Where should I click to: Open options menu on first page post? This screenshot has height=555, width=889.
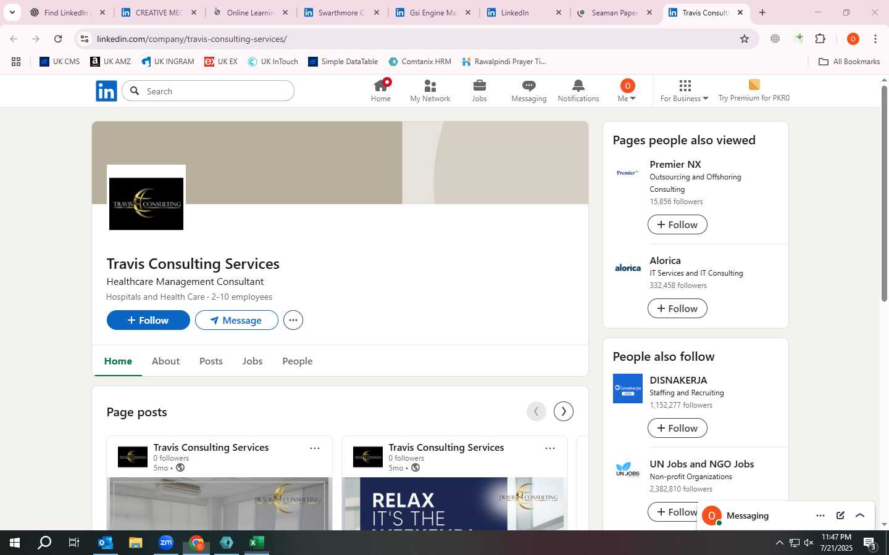(x=315, y=448)
